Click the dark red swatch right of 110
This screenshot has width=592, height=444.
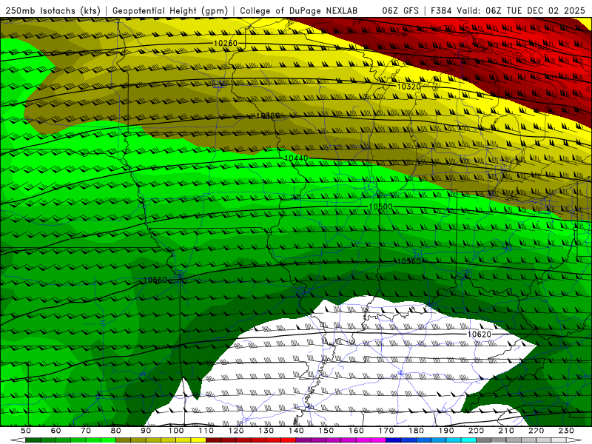214,440
